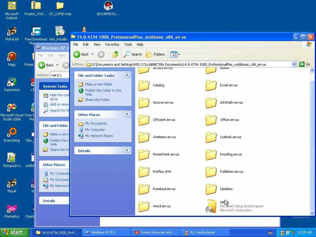Screen dimensions: 316x237
Task: Open Plasmafox desktop icon
Action: (12, 211)
